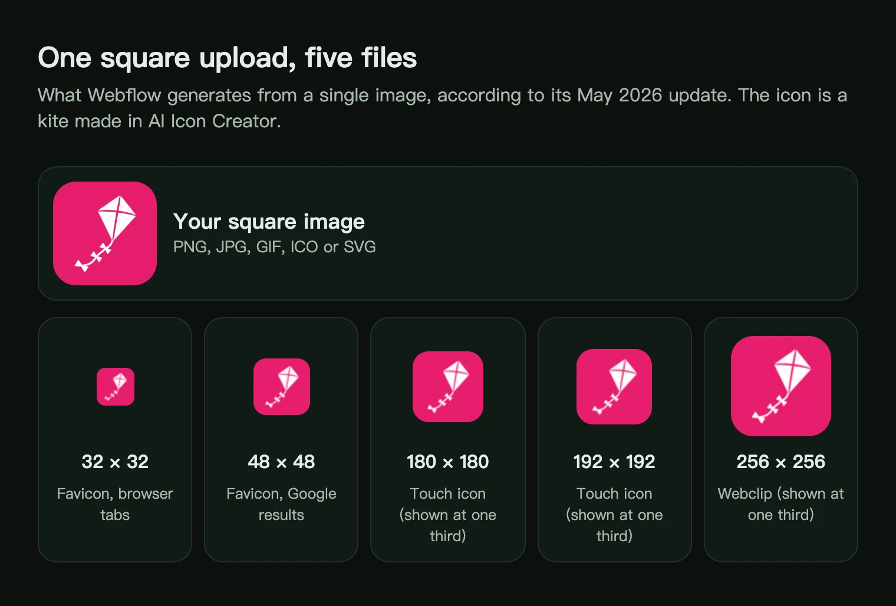Select the '180 × 180' size label

[448, 462]
